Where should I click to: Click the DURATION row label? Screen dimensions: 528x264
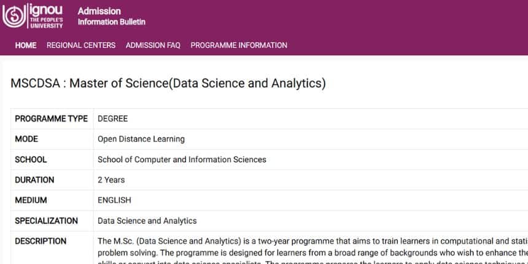[x=34, y=180]
